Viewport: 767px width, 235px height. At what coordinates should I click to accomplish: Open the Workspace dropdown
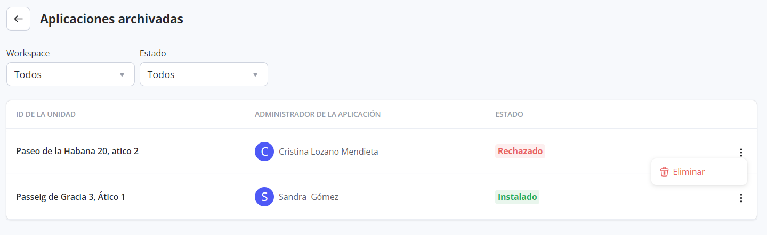click(x=70, y=74)
